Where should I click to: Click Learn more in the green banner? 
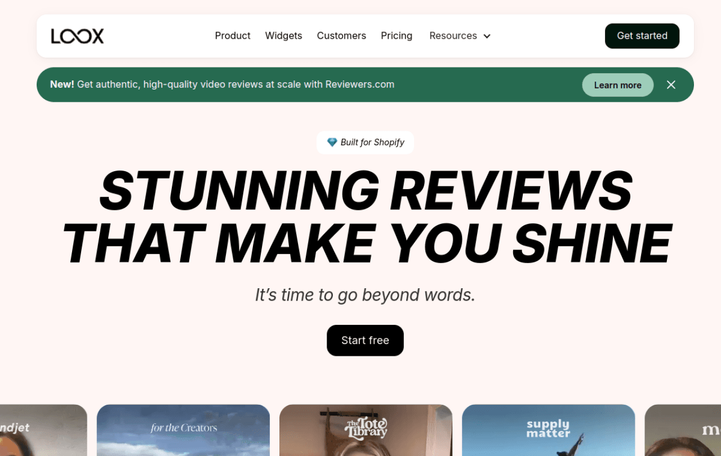[618, 85]
